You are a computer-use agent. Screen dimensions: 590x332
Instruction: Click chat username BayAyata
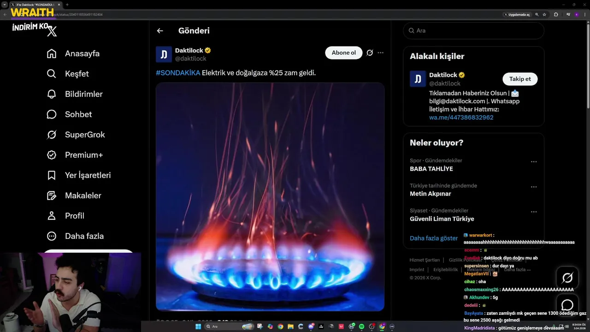[474, 313]
